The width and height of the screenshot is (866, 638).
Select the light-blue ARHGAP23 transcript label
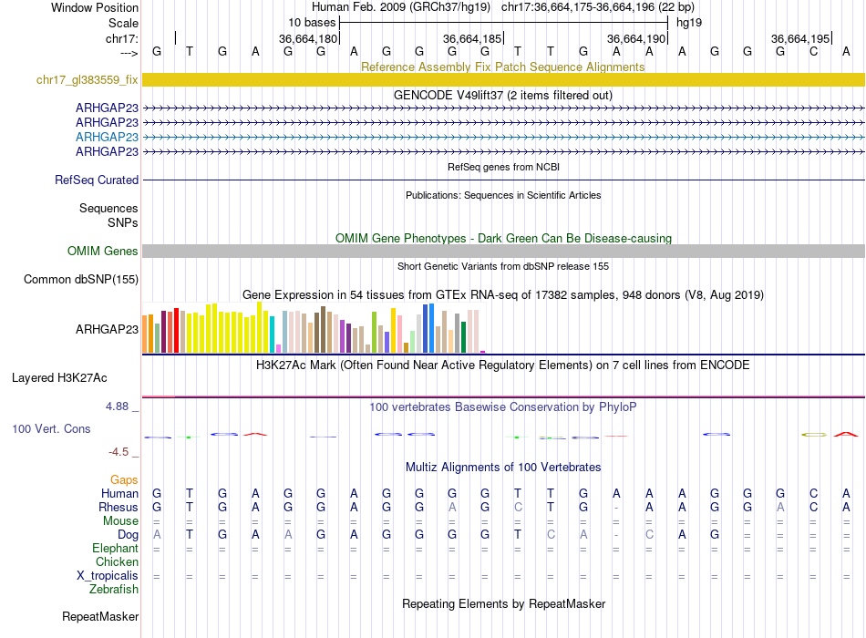coord(107,137)
